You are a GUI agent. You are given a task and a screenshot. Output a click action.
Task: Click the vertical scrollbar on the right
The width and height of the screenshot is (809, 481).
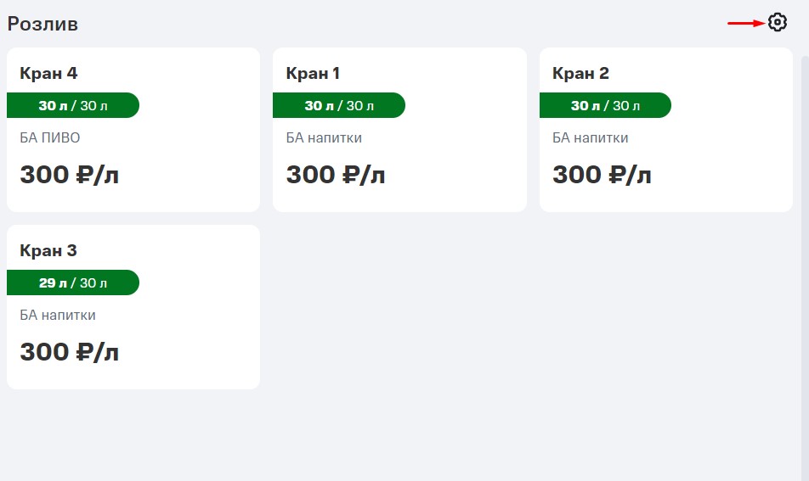click(x=805, y=254)
